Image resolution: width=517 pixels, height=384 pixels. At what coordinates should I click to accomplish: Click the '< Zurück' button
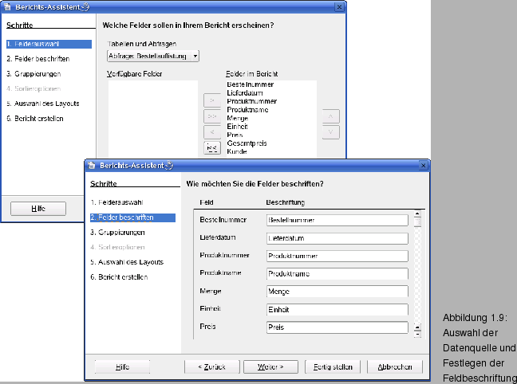click(211, 367)
